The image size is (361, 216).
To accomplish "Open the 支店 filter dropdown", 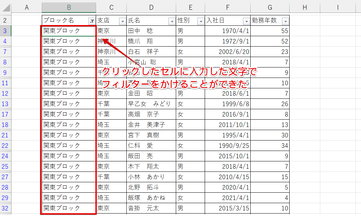I will [123, 22].
